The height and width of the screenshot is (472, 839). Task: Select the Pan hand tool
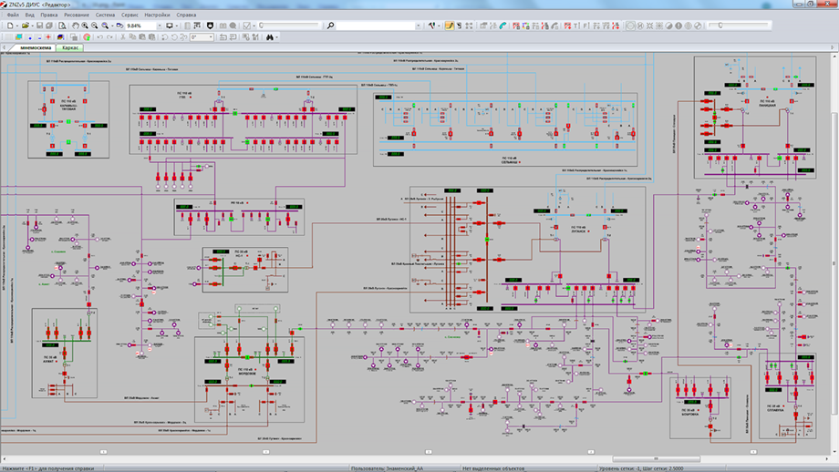[x=75, y=26]
